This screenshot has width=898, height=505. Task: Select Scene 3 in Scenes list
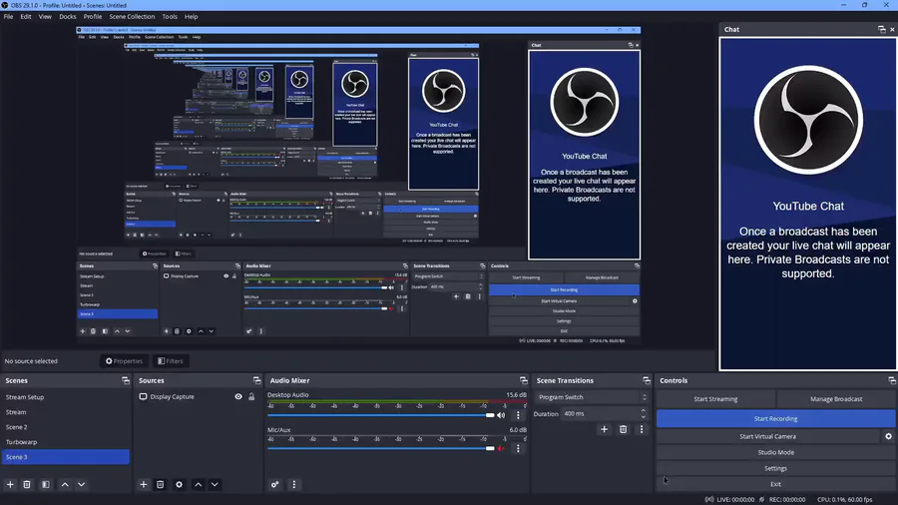point(66,457)
